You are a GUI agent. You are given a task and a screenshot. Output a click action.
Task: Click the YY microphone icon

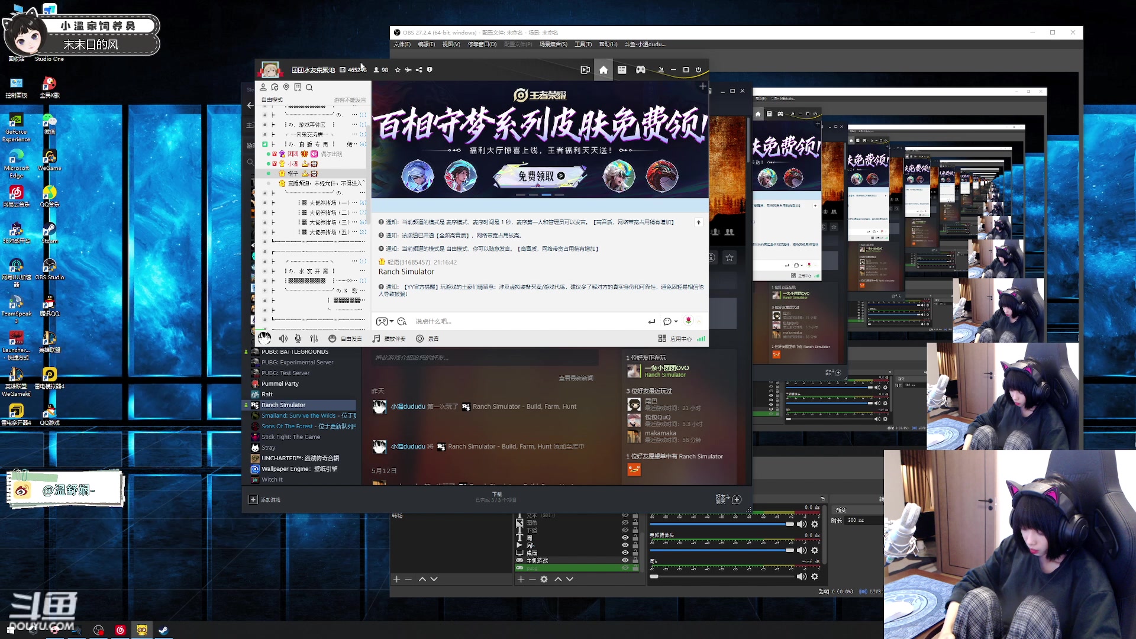point(298,338)
